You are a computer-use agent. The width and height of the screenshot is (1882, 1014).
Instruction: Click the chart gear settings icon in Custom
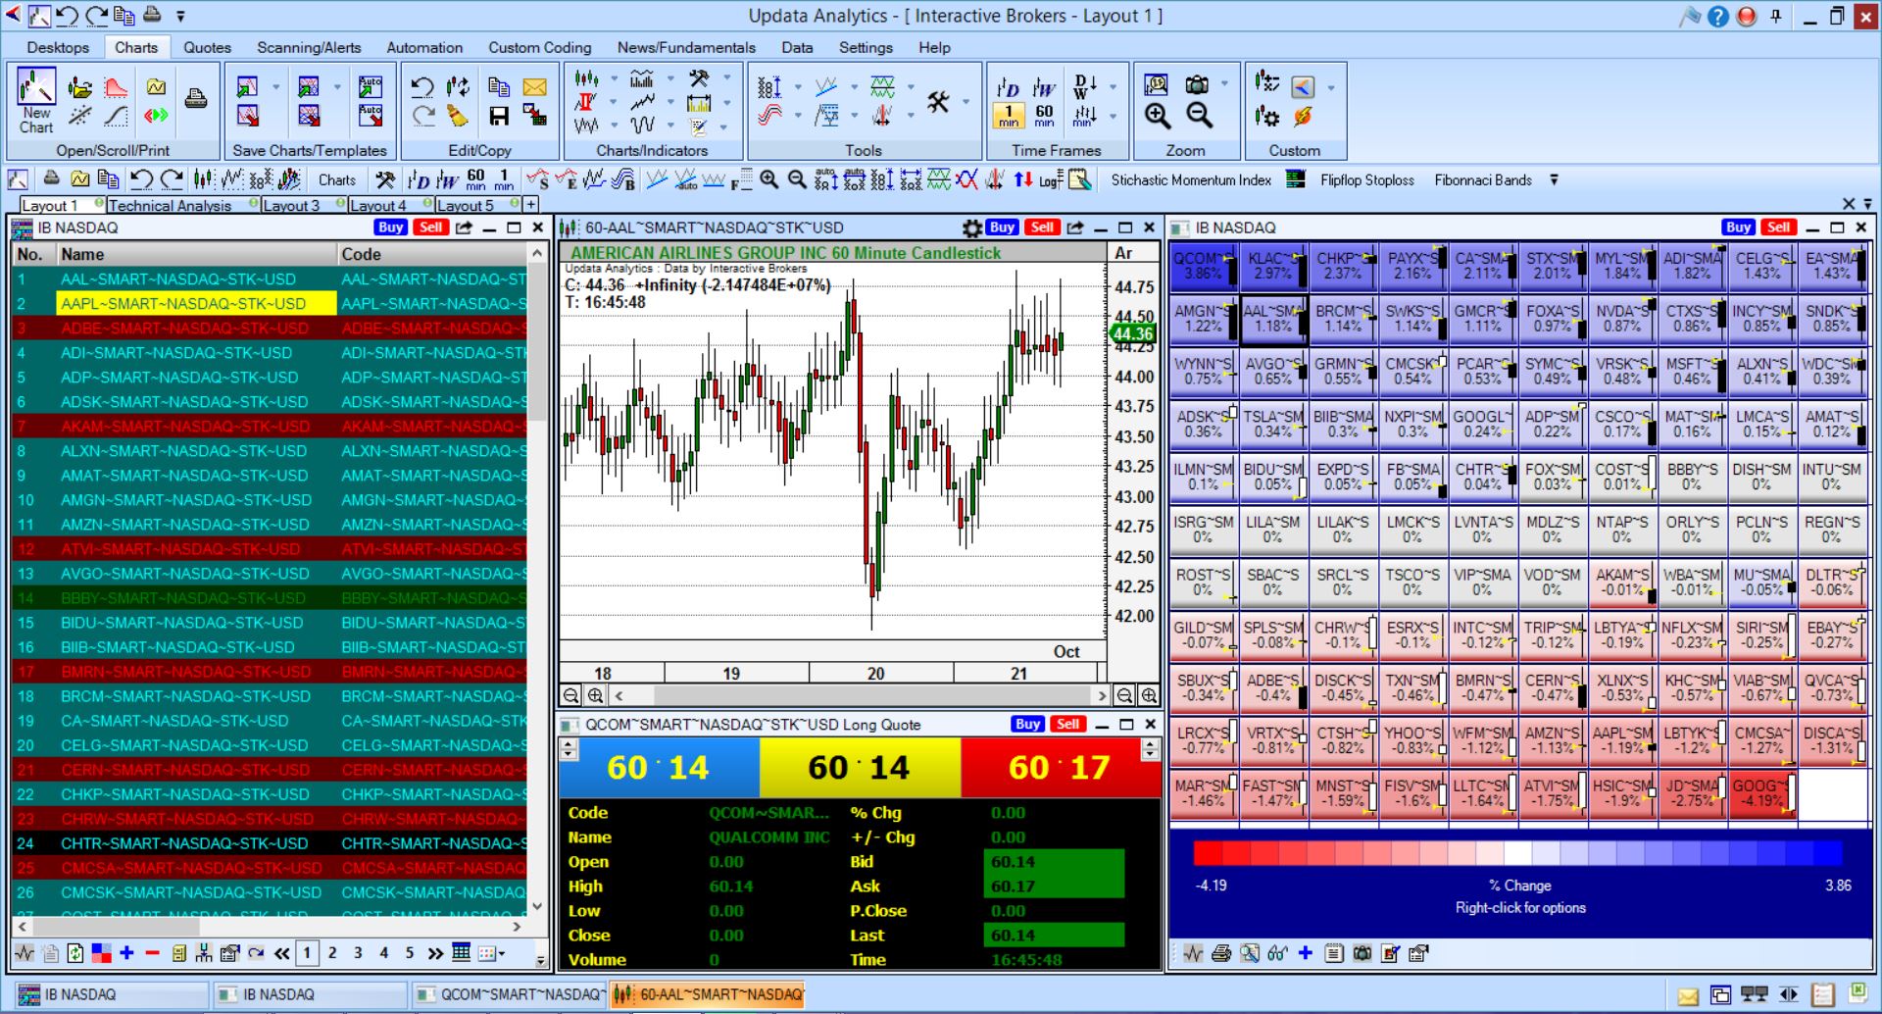[1266, 116]
